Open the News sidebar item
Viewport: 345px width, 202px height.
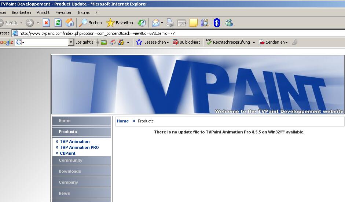pyautogui.click(x=81, y=194)
